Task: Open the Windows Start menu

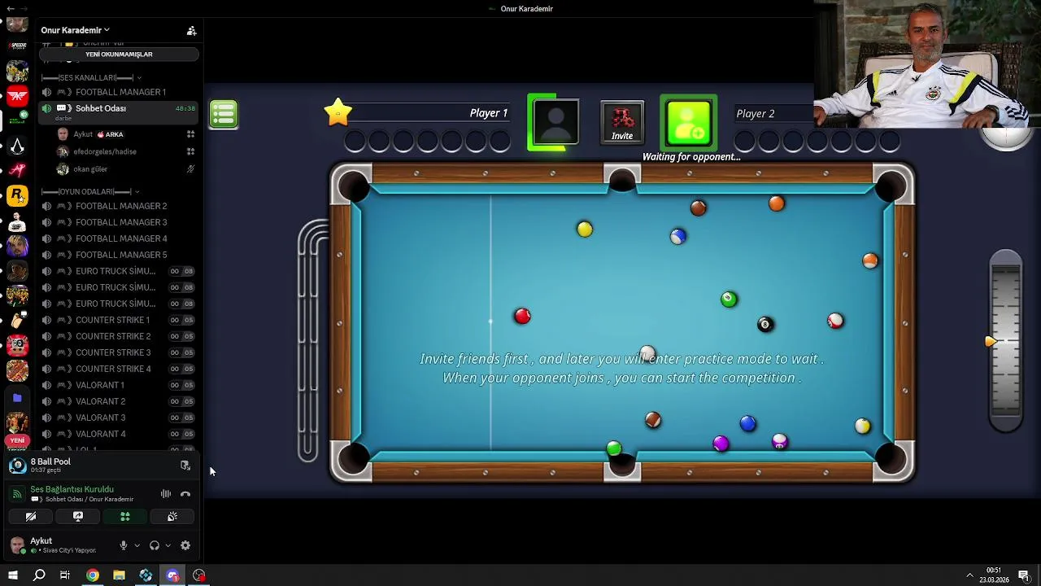Action: point(13,575)
